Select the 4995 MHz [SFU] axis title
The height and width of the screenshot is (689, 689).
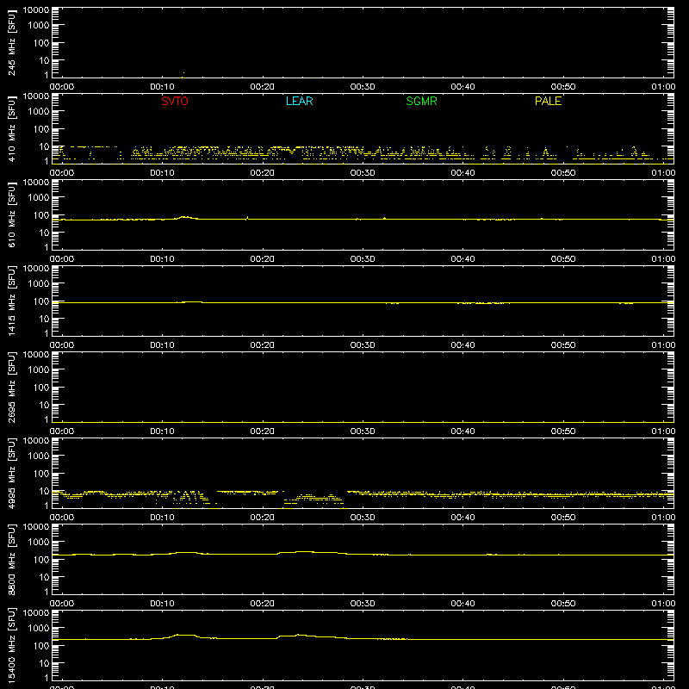tap(11, 474)
